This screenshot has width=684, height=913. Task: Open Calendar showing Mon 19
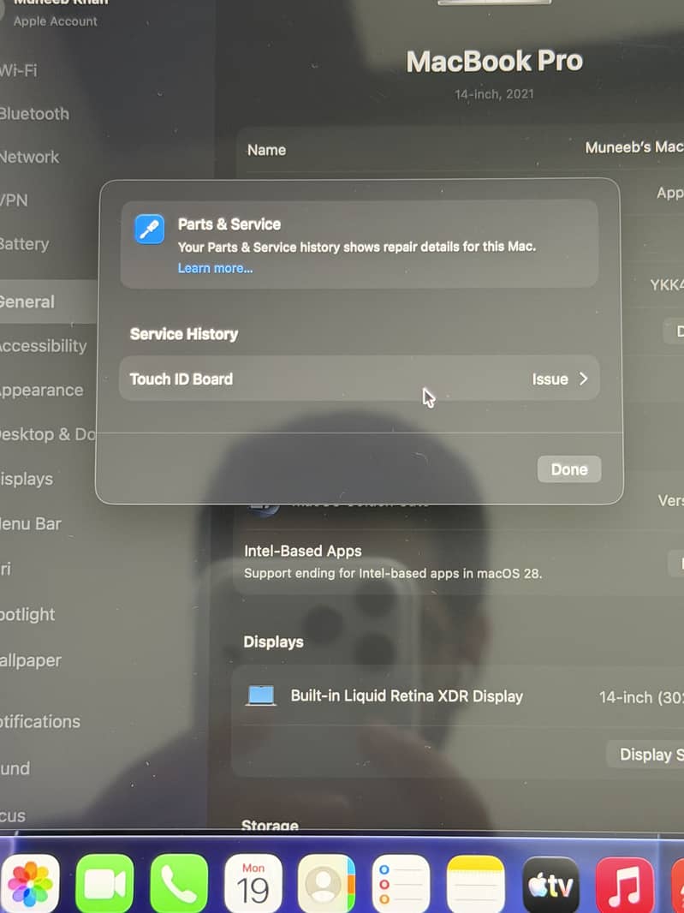(x=253, y=885)
